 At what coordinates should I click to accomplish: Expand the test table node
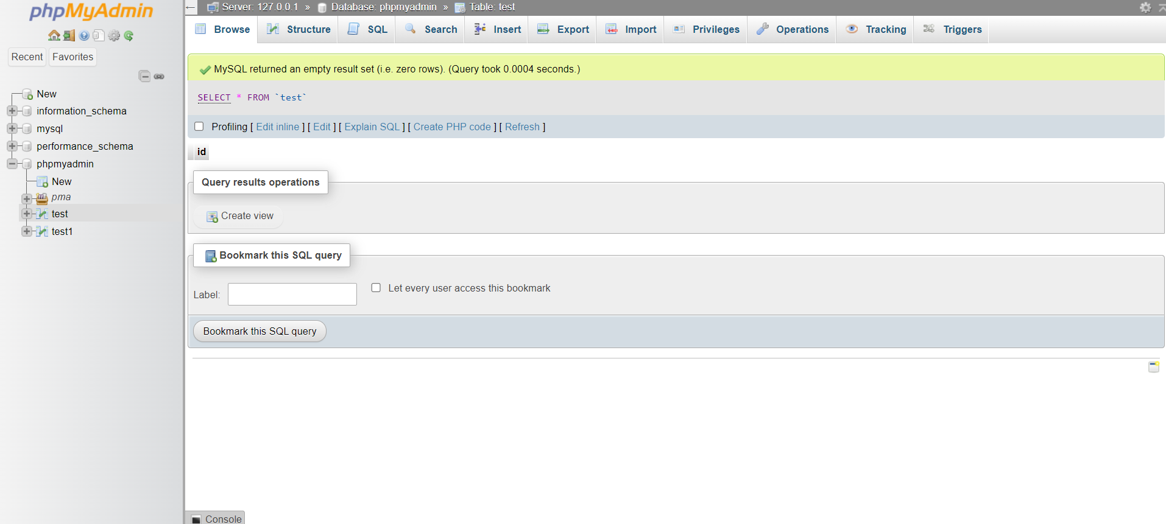click(26, 214)
